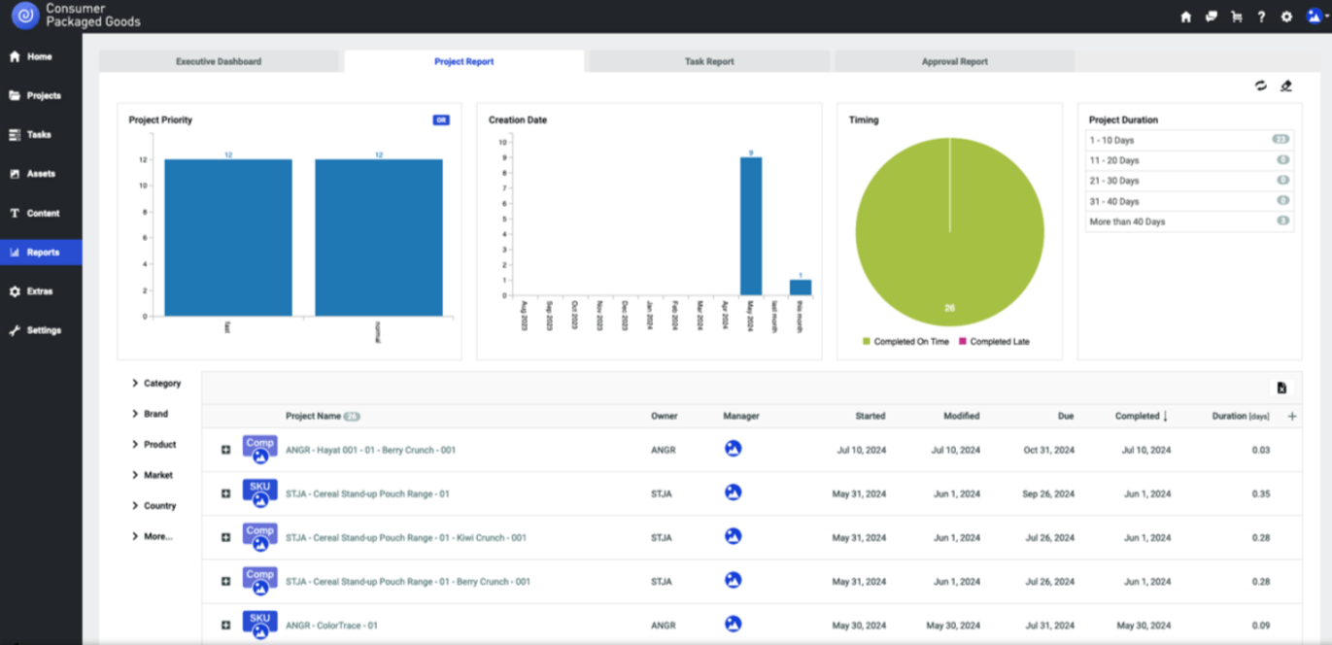1332x645 pixels.
Task: Export the project table to file
Action: pos(1281,388)
